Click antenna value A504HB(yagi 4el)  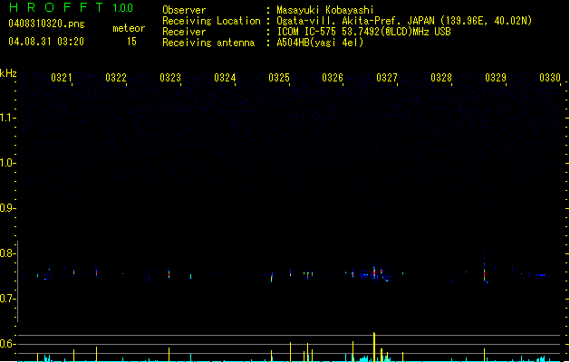pyautogui.click(x=320, y=43)
